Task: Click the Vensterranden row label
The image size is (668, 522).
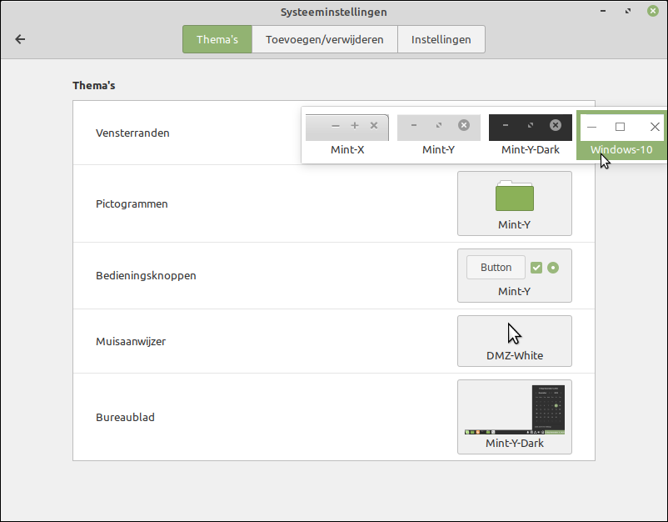Action: tap(132, 133)
